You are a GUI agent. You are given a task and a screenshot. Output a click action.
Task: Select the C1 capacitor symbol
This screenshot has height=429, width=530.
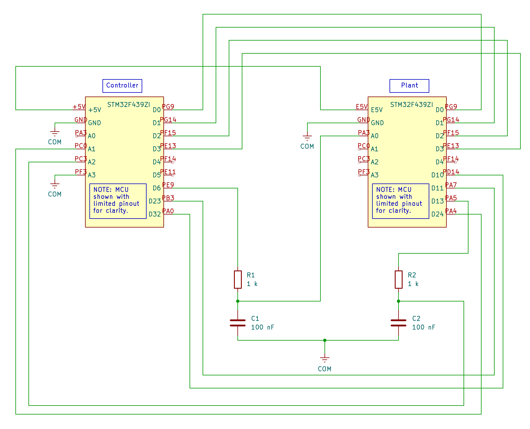(238, 323)
